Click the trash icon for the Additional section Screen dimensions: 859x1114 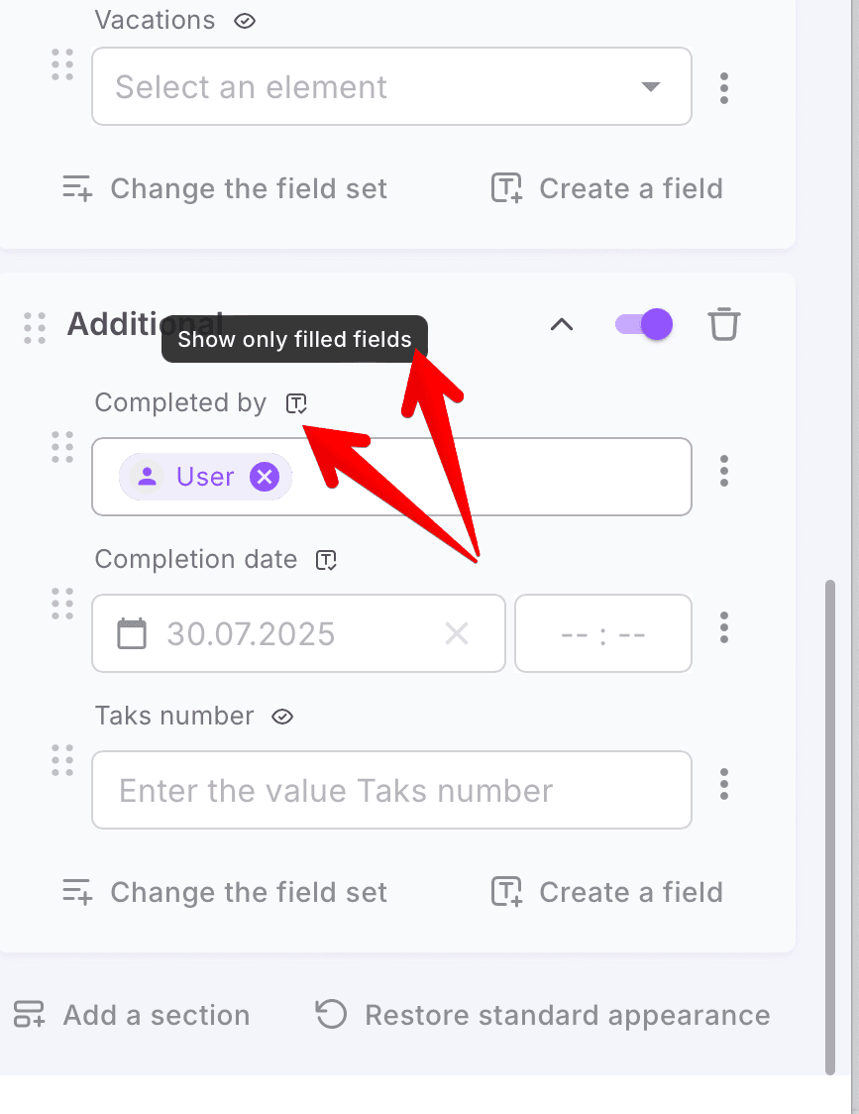click(x=724, y=324)
